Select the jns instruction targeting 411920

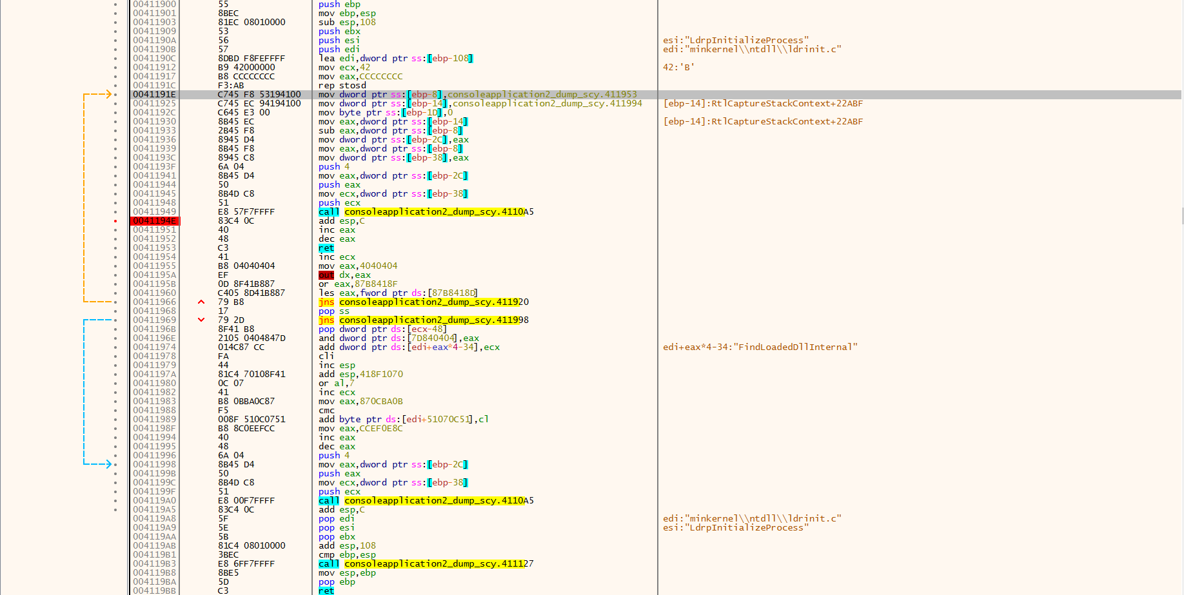[x=423, y=302]
